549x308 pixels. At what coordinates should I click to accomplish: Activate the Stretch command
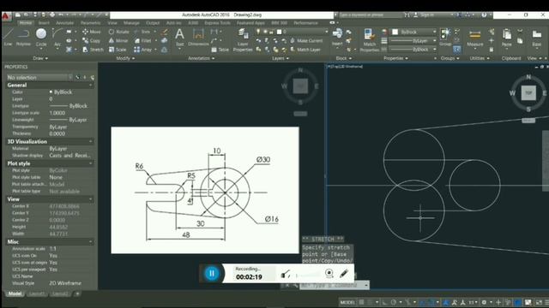pyautogui.click(x=93, y=50)
